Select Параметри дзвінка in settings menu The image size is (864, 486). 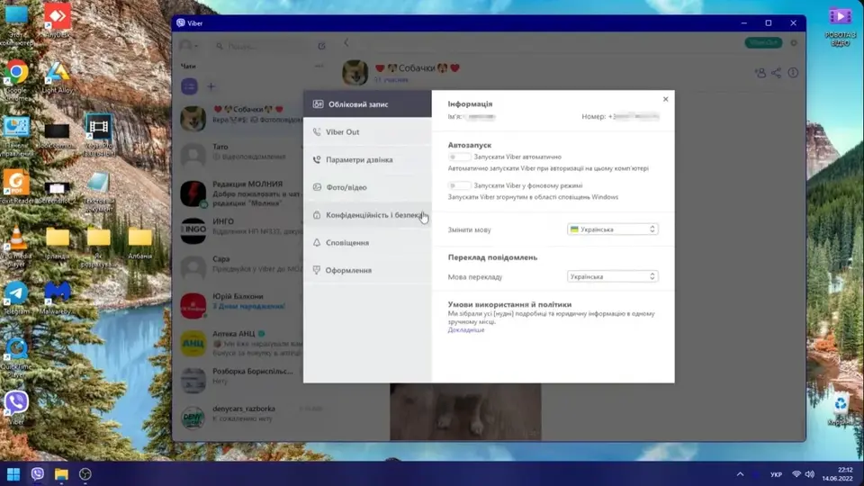[367, 159]
